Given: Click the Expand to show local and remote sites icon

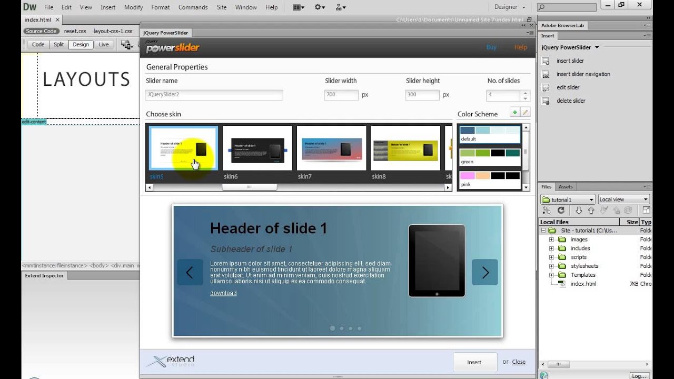Looking at the screenshot, I should tap(646, 211).
